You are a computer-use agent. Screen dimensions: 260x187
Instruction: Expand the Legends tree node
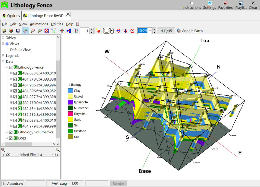[3, 55]
